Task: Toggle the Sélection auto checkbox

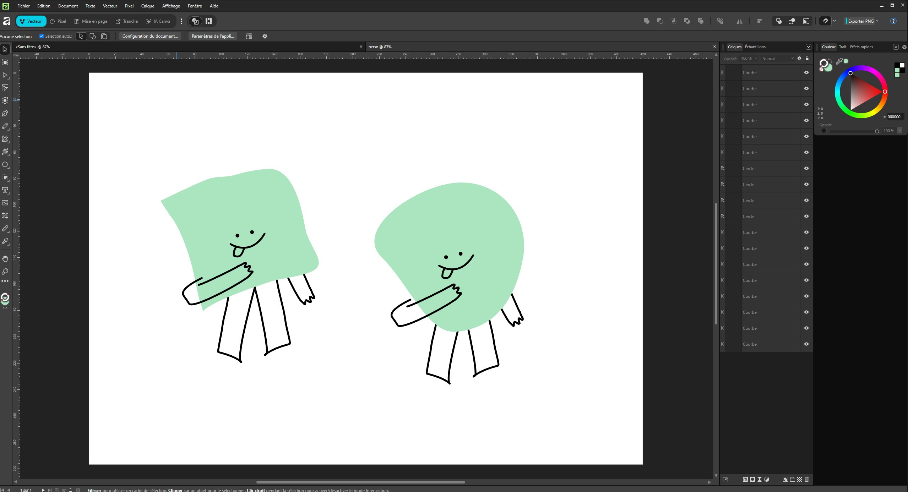Action: click(x=42, y=36)
